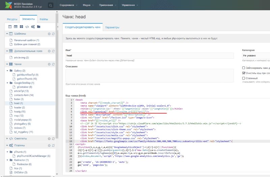Viewport: 270px width, 177px height.
Task: Open article-img (2) field
Action: (21, 57)
